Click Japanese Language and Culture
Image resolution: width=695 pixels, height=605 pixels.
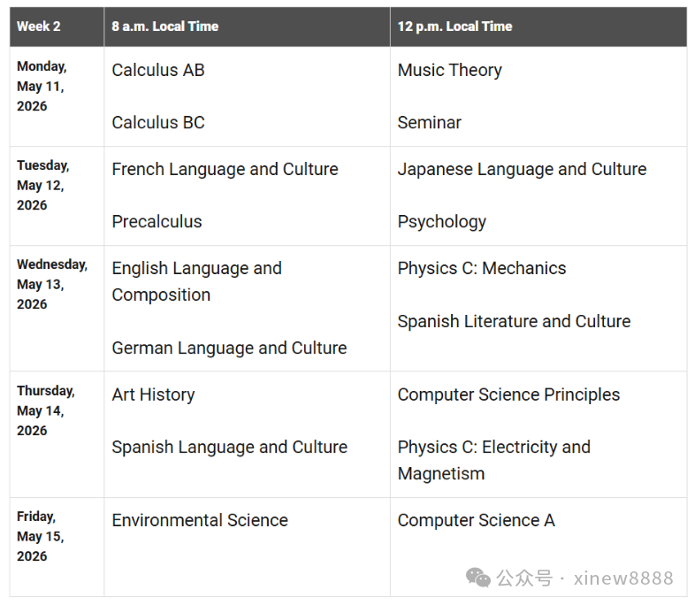(x=522, y=170)
